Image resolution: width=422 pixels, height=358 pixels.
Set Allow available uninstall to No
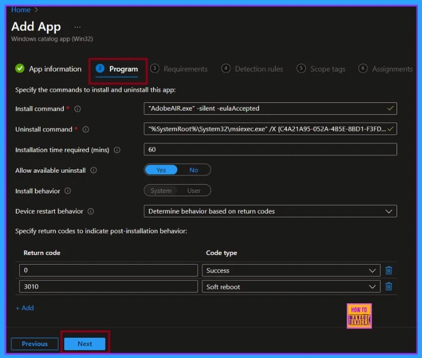pyautogui.click(x=193, y=170)
